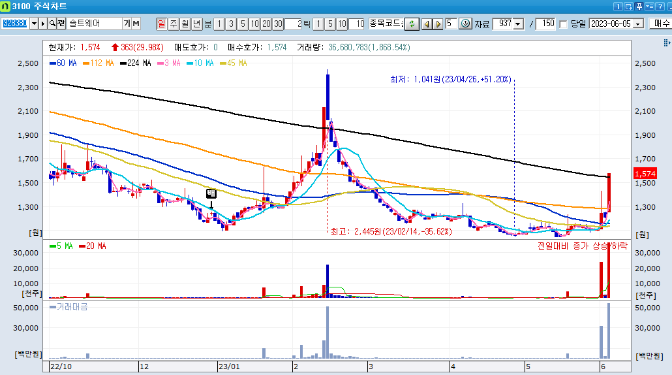Click the scroll step field showing 5
Screen dimensions: 672x375
click(451, 24)
